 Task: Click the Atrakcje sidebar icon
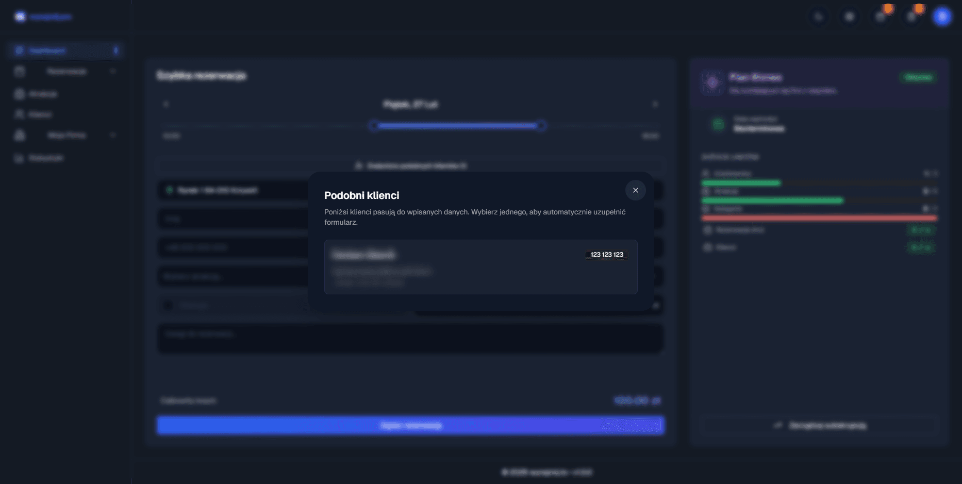(x=20, y=94)
